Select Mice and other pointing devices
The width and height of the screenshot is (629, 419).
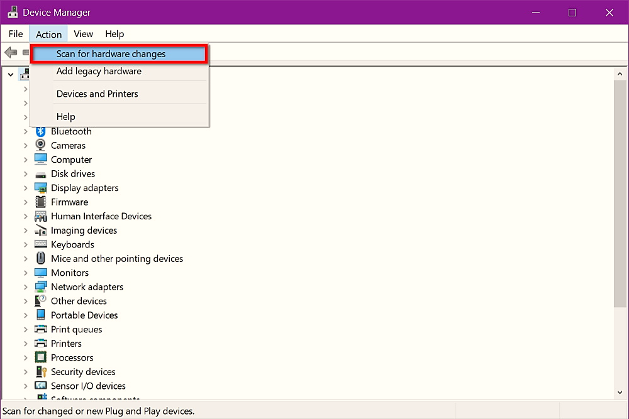point(117,259)
